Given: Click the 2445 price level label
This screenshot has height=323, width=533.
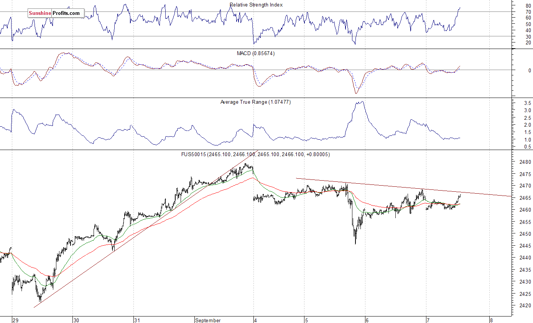Looking at the screenshot, I should (526, 246).
